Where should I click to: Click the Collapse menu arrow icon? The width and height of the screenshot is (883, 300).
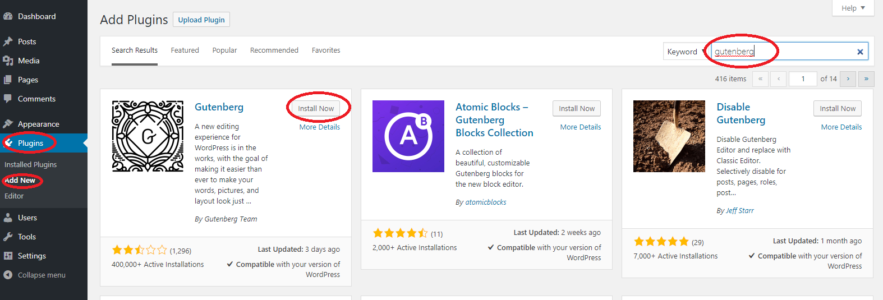8,275
